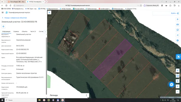This screenshot has height=102, width=181.
Task: Open the Части ЗУ tab
Action: [33, 31]
